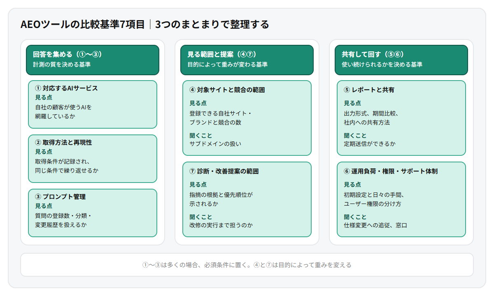The width and height of the screenshot is (494, 296).
Task: Click the '見る点' label in card ⑦
Action: pos(198,185)
